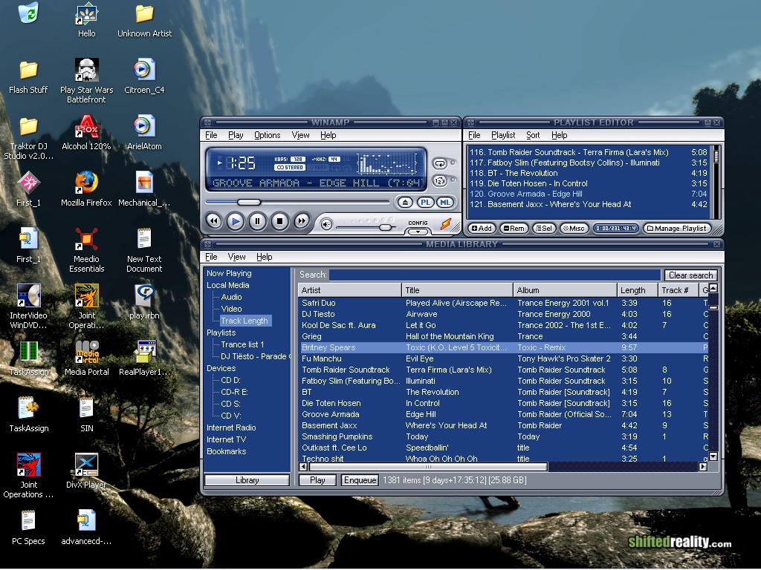This screenshot has width=761, height=570.
Task: Open Winamp File menu
Action: tap(211, 135)
